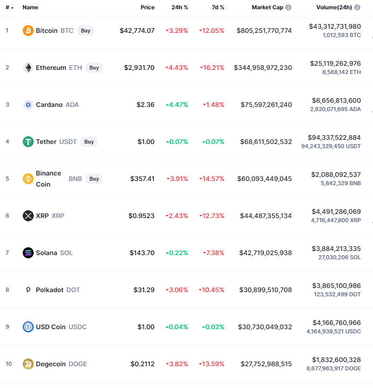
Task: Click the Binance Coin yellow logo
Action: click(28, 179)
